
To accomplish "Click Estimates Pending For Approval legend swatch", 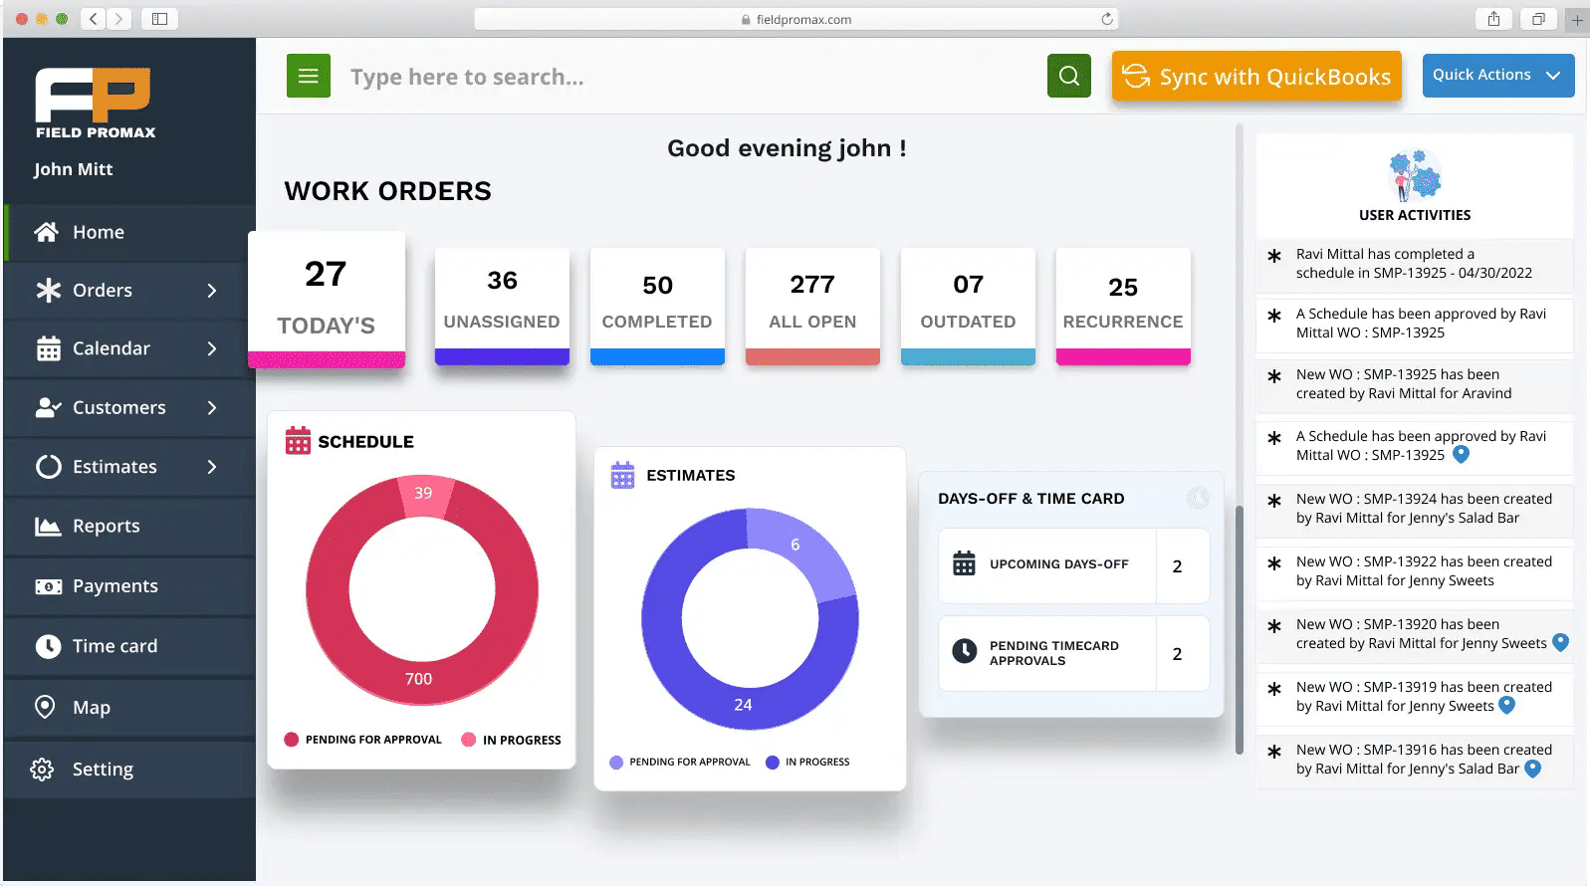I will coord(616,762).
